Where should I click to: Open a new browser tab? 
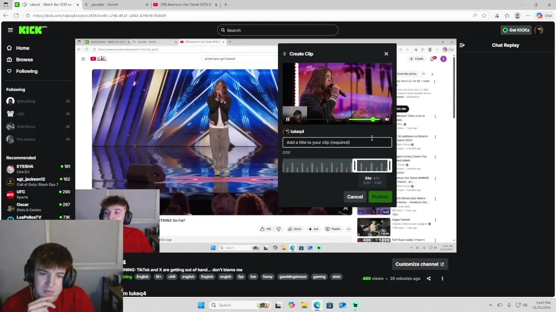click(225, 5)
